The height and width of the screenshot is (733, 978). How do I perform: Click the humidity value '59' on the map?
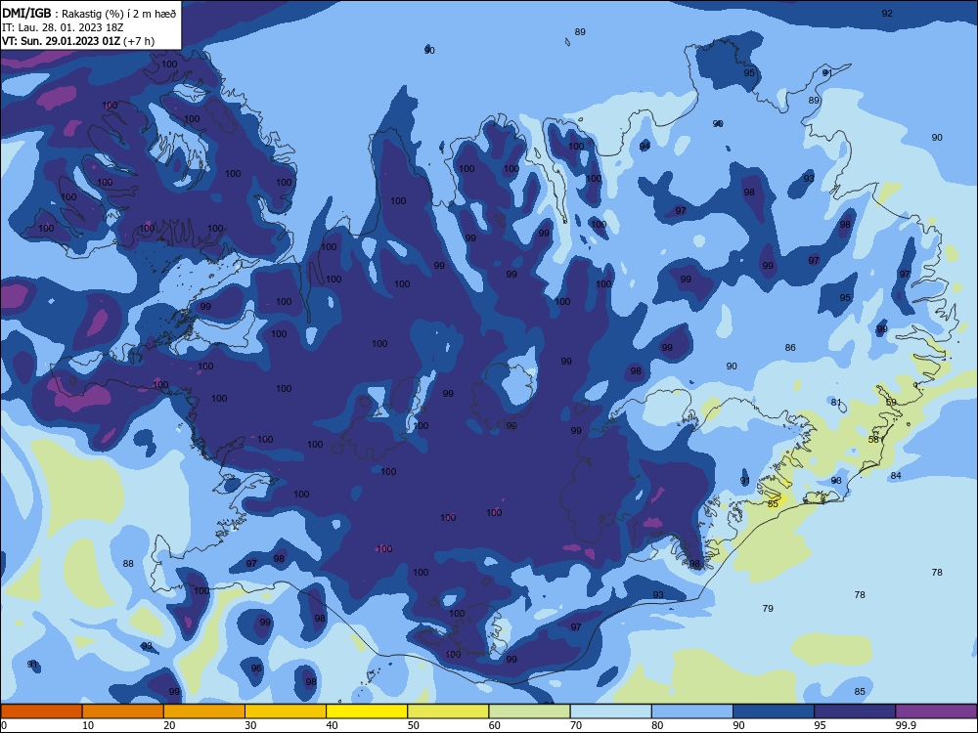pos(891,402)
